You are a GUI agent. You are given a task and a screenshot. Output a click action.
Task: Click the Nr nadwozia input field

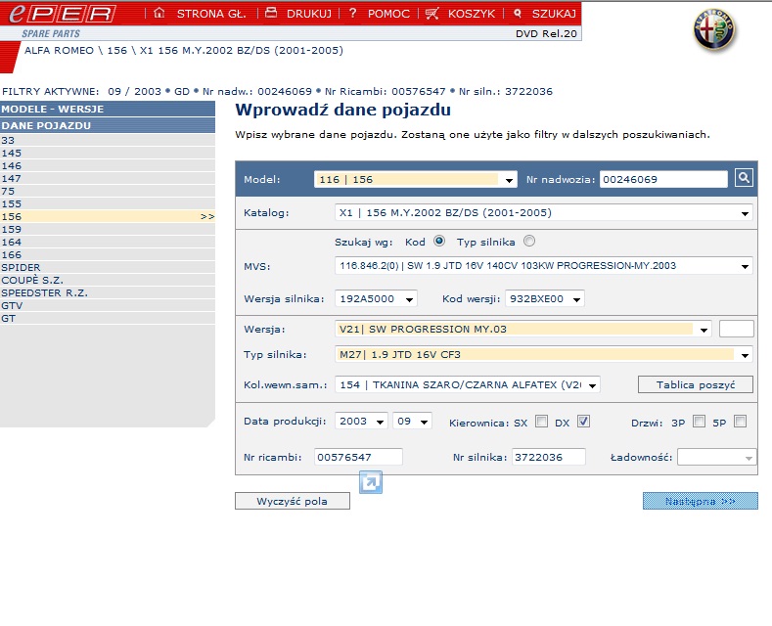(x=663, y=180)
